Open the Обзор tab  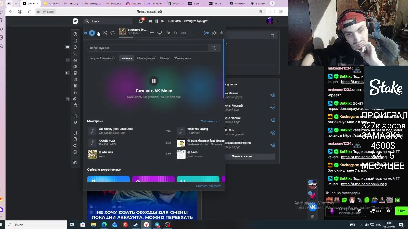(x=164, y=58)
